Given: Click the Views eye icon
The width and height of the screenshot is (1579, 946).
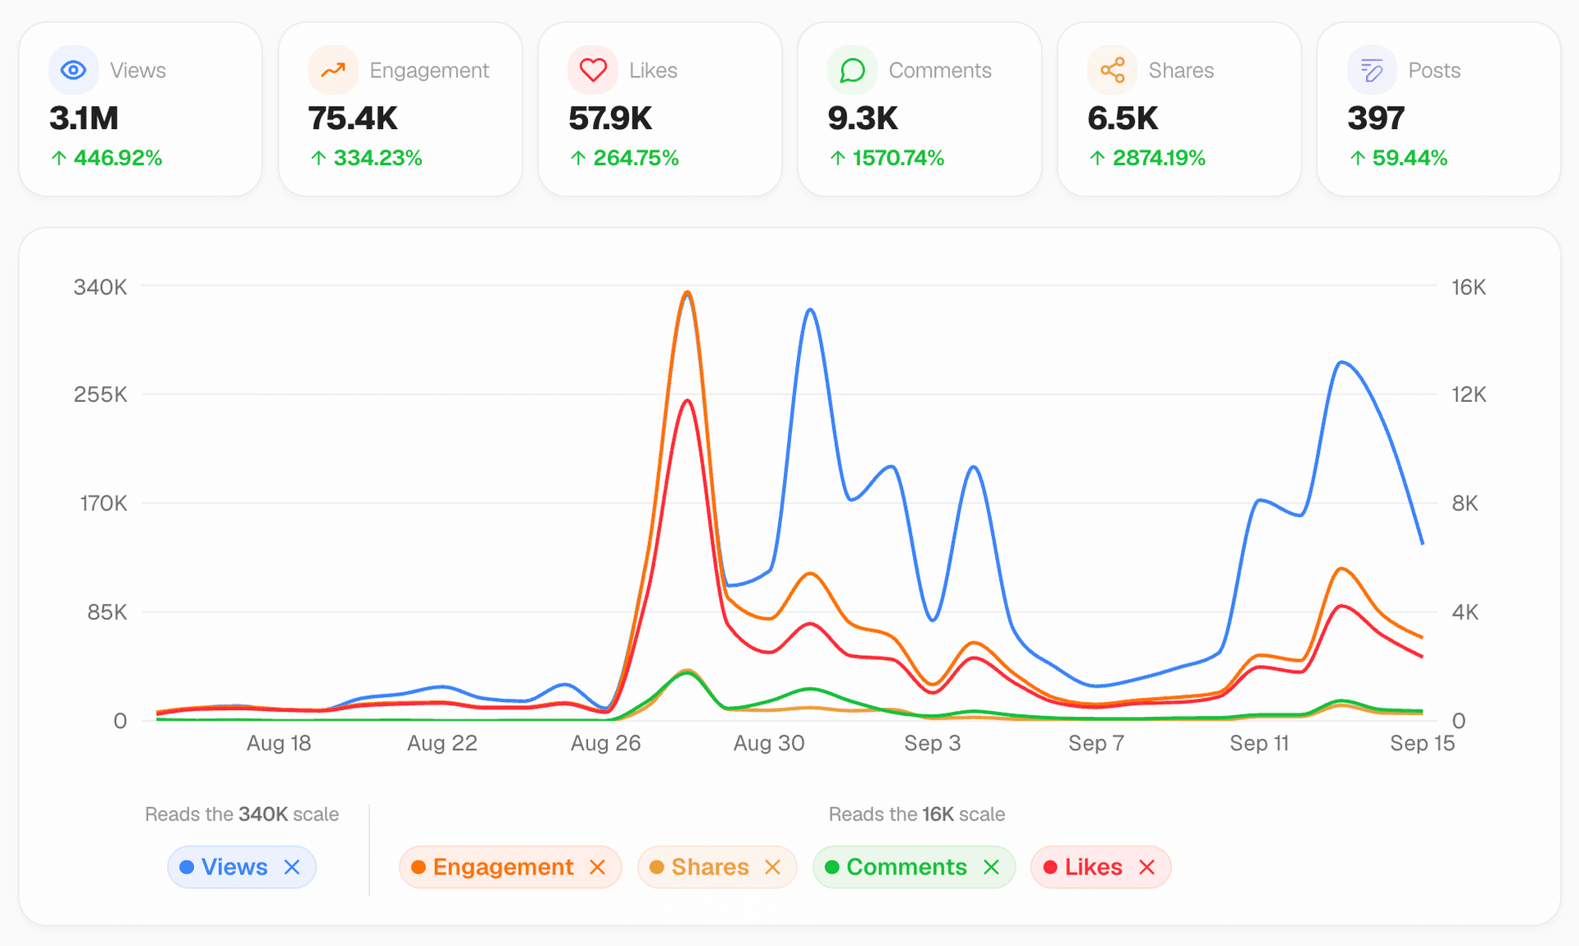Looking at the screenshot, I should (x=73, y=71).
